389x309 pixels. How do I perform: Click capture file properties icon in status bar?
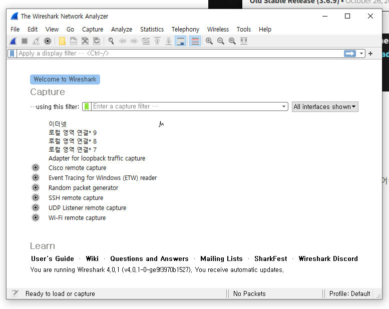[15, 293]
